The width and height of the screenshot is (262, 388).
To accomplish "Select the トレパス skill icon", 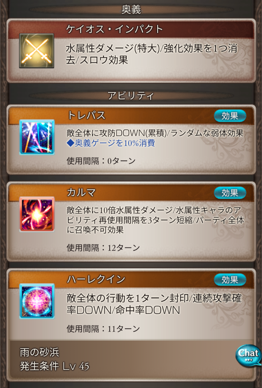I will pos(37,137).
